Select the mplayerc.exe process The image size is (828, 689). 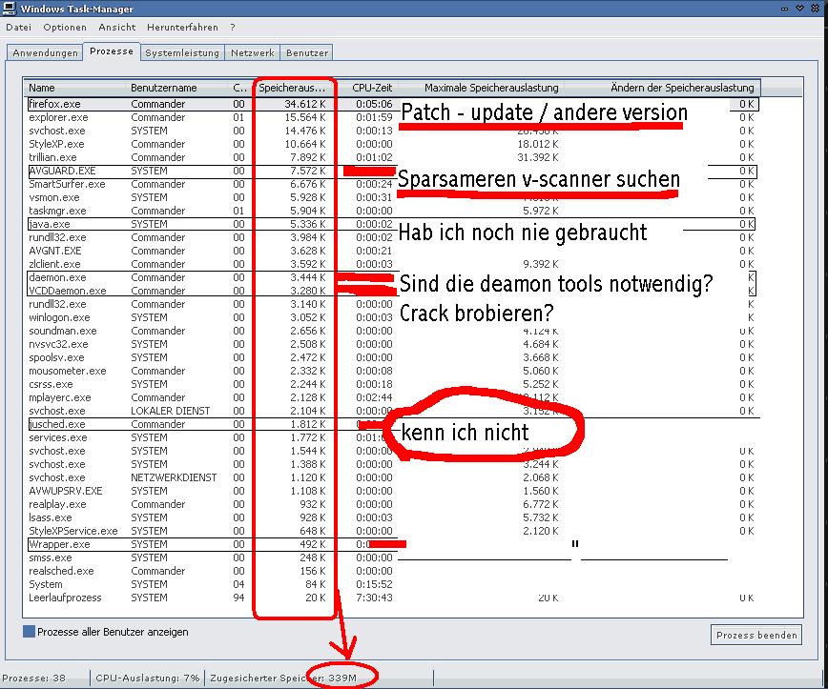point(393,397)
